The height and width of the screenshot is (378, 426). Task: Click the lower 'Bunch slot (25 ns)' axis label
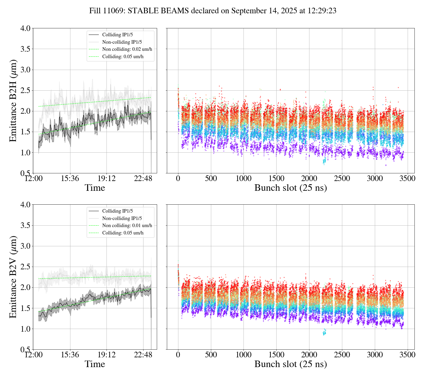291,364
